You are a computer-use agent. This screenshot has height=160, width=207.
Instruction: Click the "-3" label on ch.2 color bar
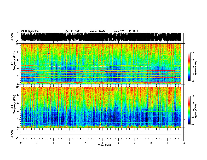click(193, 96)
